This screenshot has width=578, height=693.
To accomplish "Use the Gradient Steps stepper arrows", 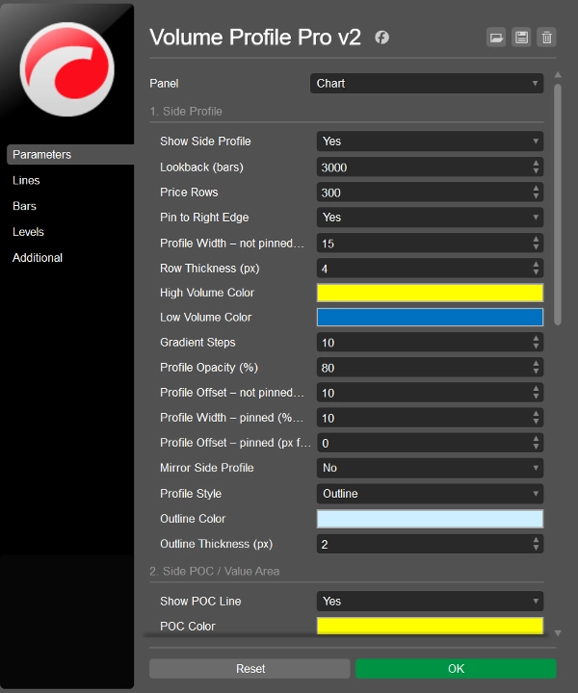I will pos(536,343).
